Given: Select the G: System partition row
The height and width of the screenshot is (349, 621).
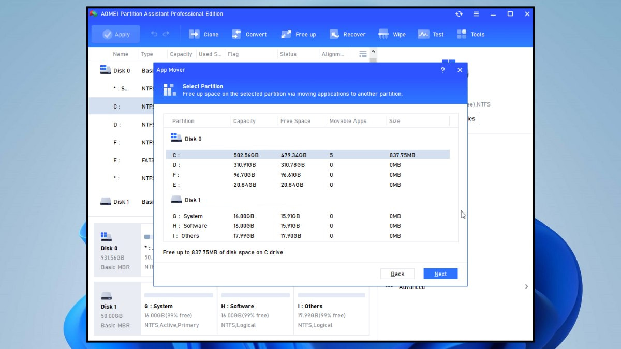Looking at the screenshot, I should coord(307,216).
